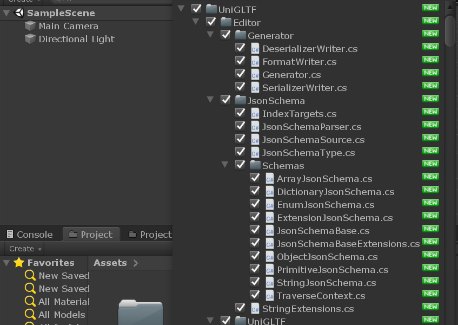Click the C# file icon for Generator.cs

(255, 75)
